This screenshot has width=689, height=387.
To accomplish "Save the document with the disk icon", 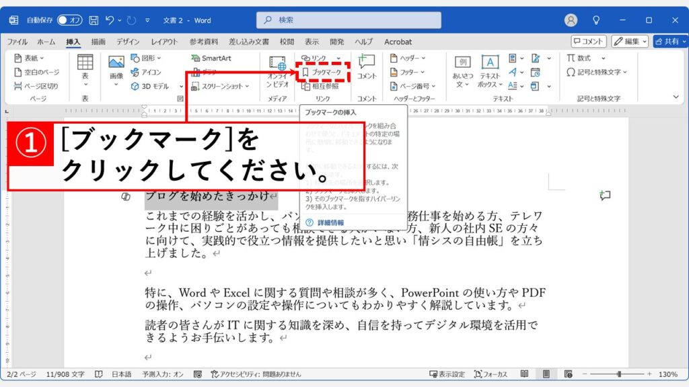I will [94, 19].
